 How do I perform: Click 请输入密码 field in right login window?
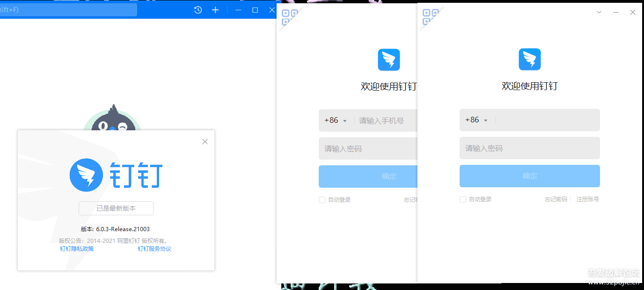pyautogui.click(x=530, y=148)
